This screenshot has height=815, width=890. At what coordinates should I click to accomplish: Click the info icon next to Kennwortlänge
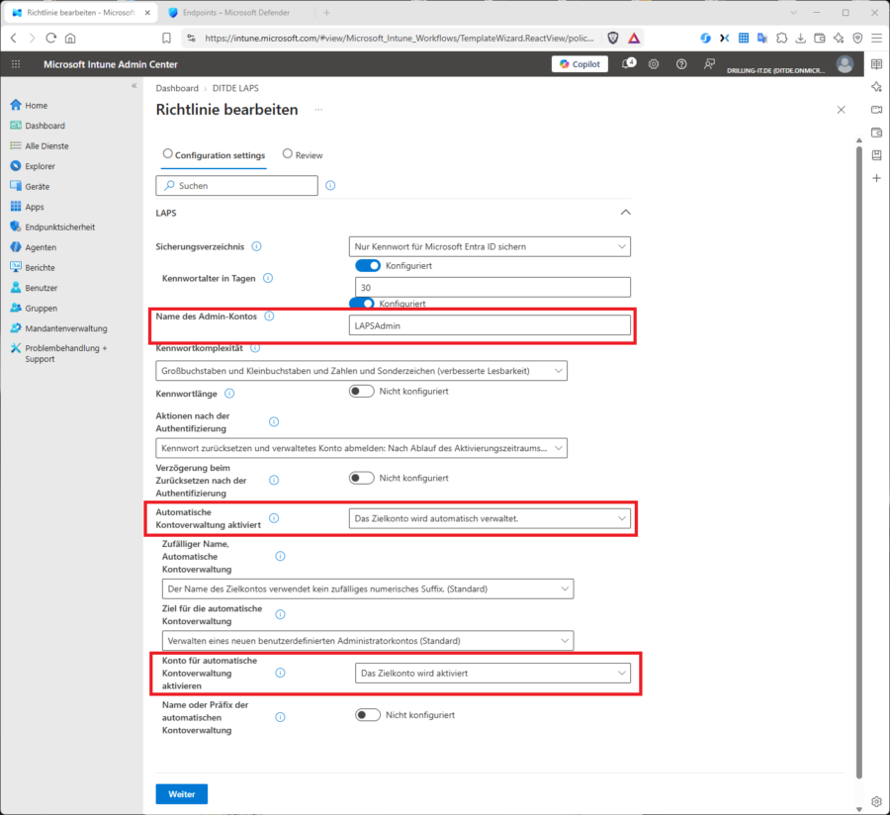pos(229,394)
